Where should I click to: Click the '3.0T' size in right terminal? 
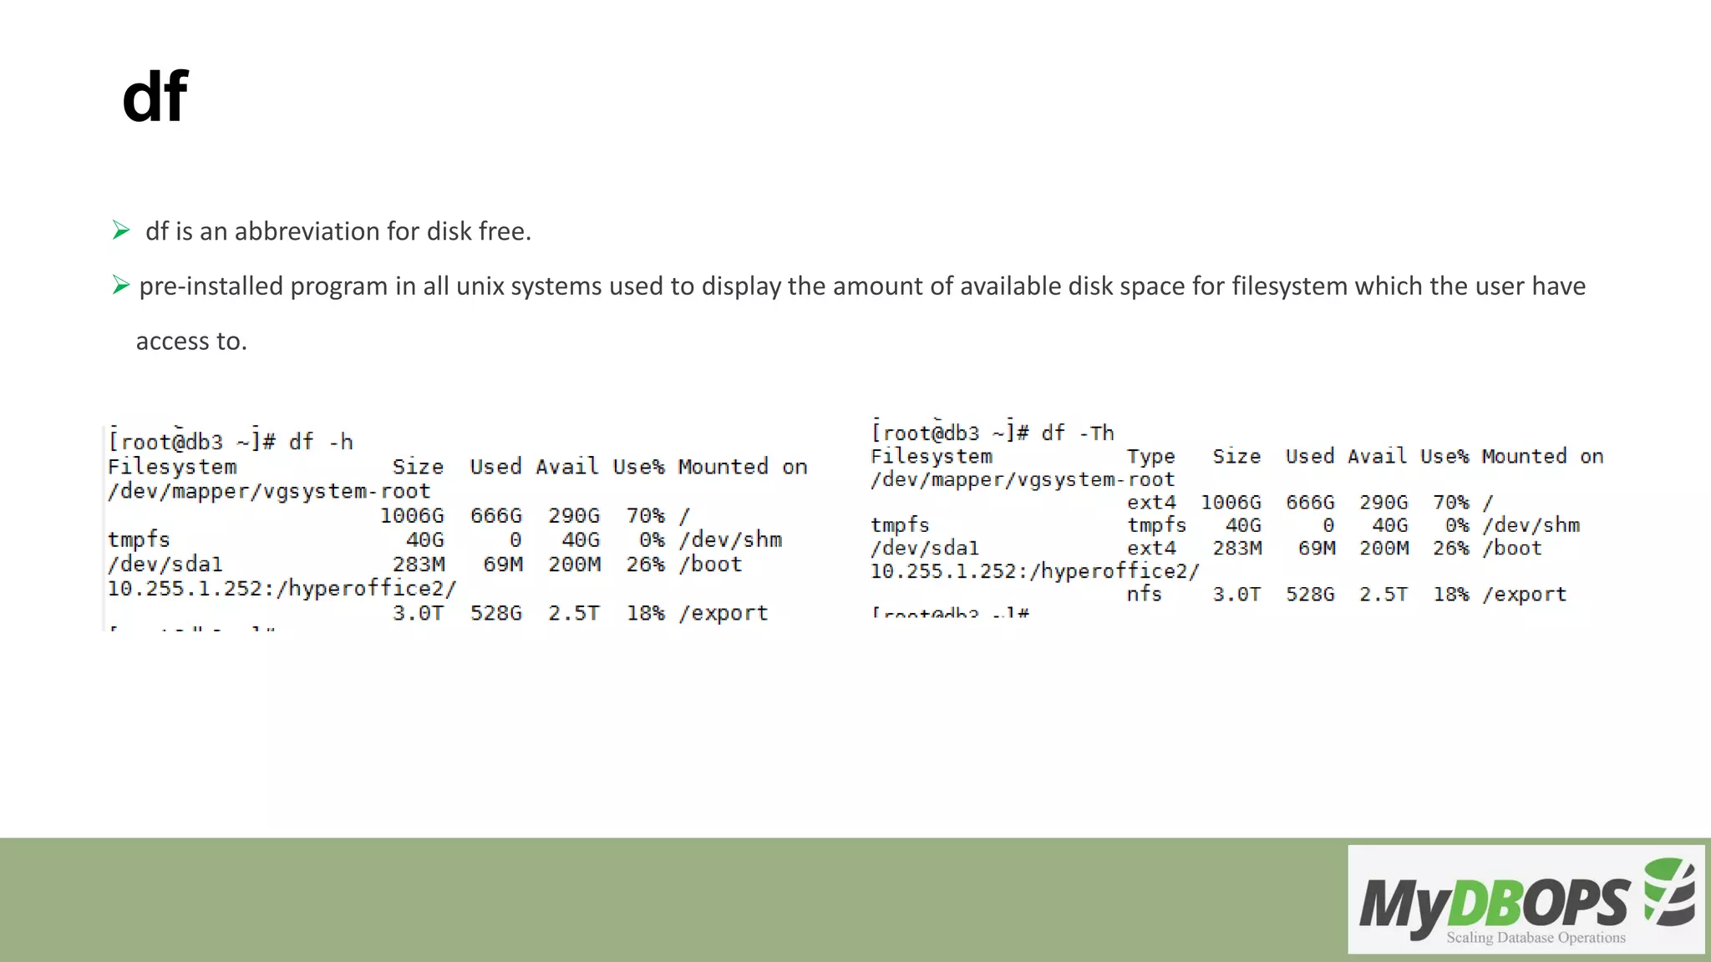[1236, 594]
